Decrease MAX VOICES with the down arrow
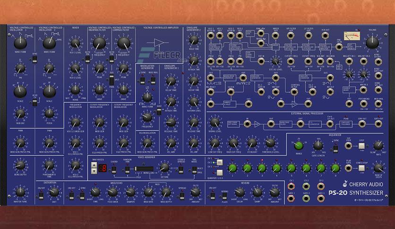 click(x=94, y=171)
